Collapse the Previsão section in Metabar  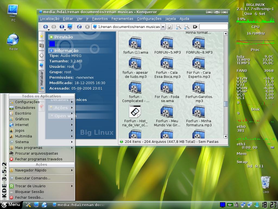81,37
